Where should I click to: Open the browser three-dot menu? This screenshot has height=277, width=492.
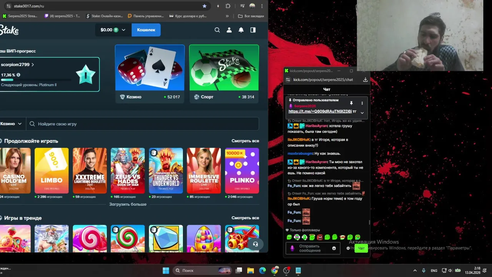(262, 6)
